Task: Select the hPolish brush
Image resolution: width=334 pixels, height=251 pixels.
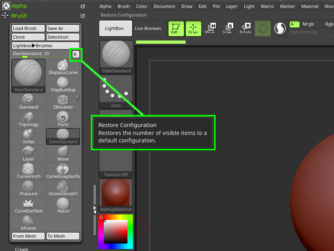Action: pos(28,223)
